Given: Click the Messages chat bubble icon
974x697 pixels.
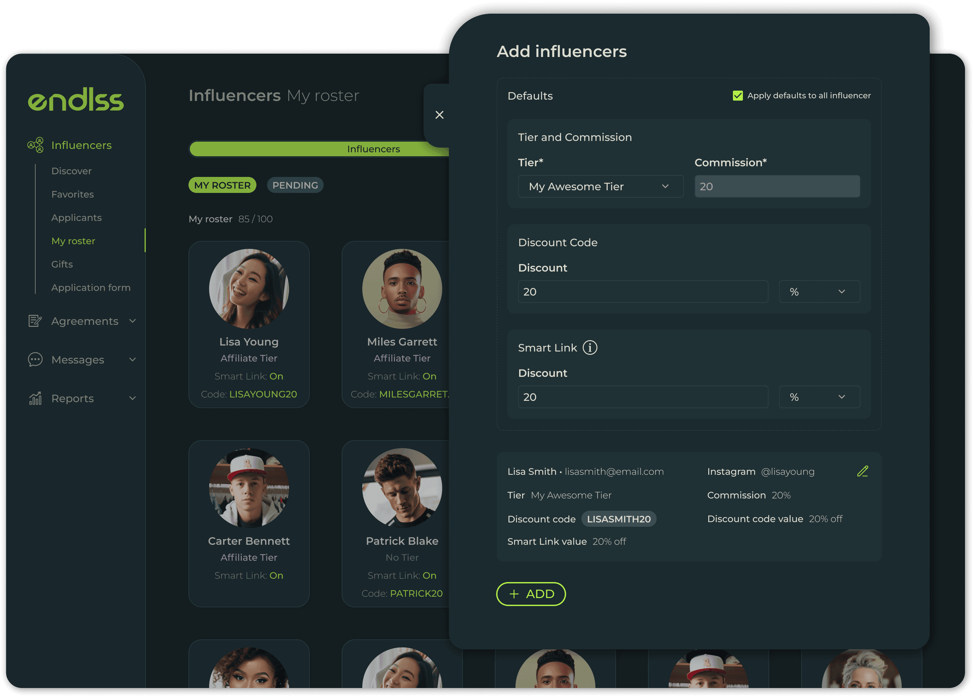Looking at the screenshot, I should 35,359.
